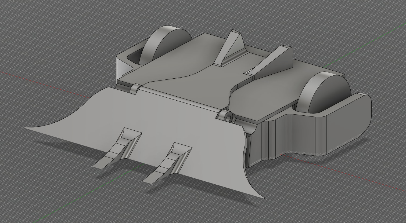
Task: Click the far left pointed wedge tip
Action: point(26,127)
